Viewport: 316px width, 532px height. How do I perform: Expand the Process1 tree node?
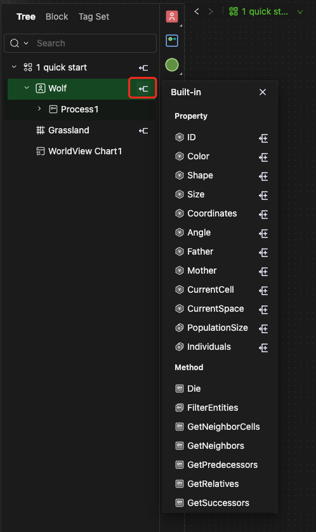39,109
